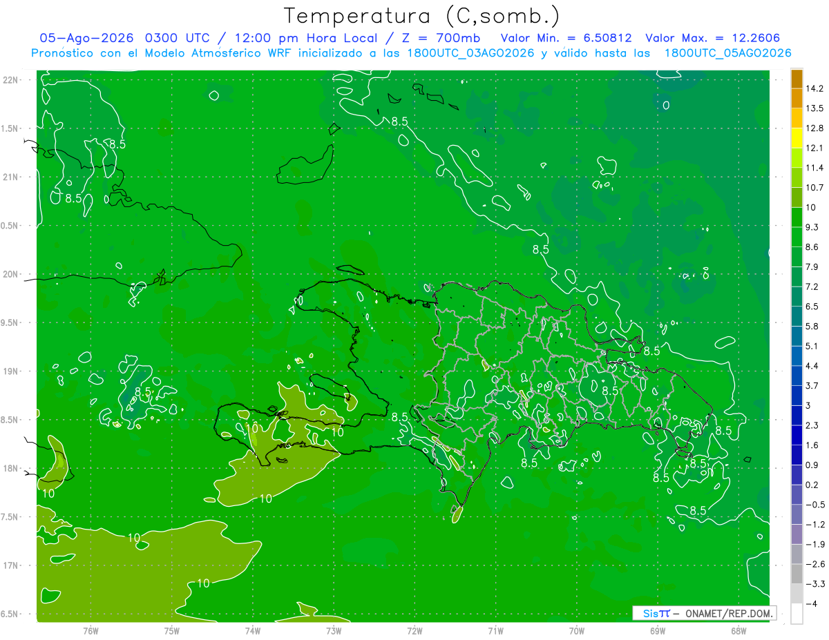This screenshot has width=829, height=640.
Task: Click the colorbar label 4.4
Action: coord(812,366)
